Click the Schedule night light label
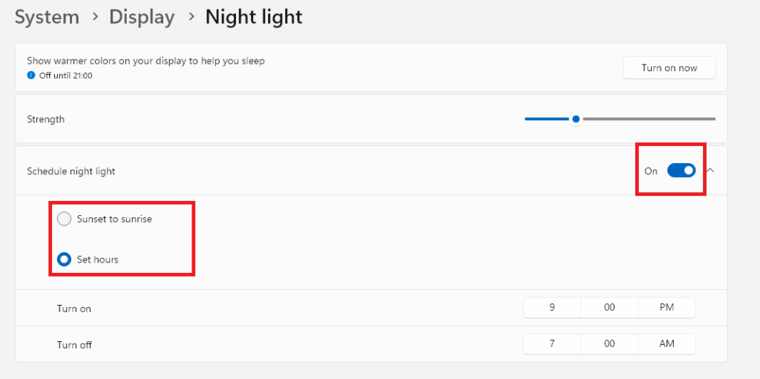The image size is (760, 379). click(71, 171)
